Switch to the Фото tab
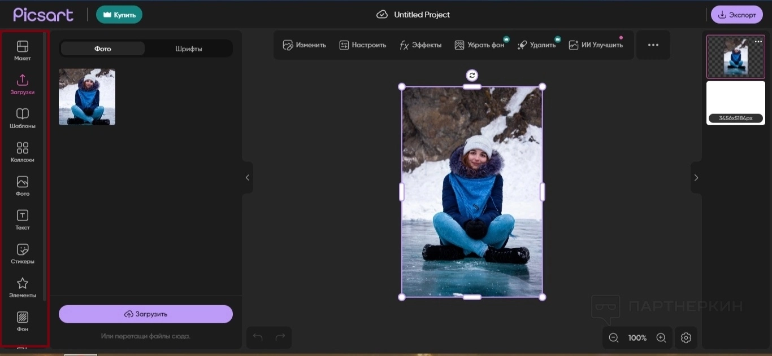Viewport: 772px width, 356px height. pyautogui.click(x=103, y=49)
